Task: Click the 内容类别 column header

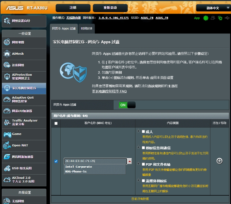Action: pos(173,123)
